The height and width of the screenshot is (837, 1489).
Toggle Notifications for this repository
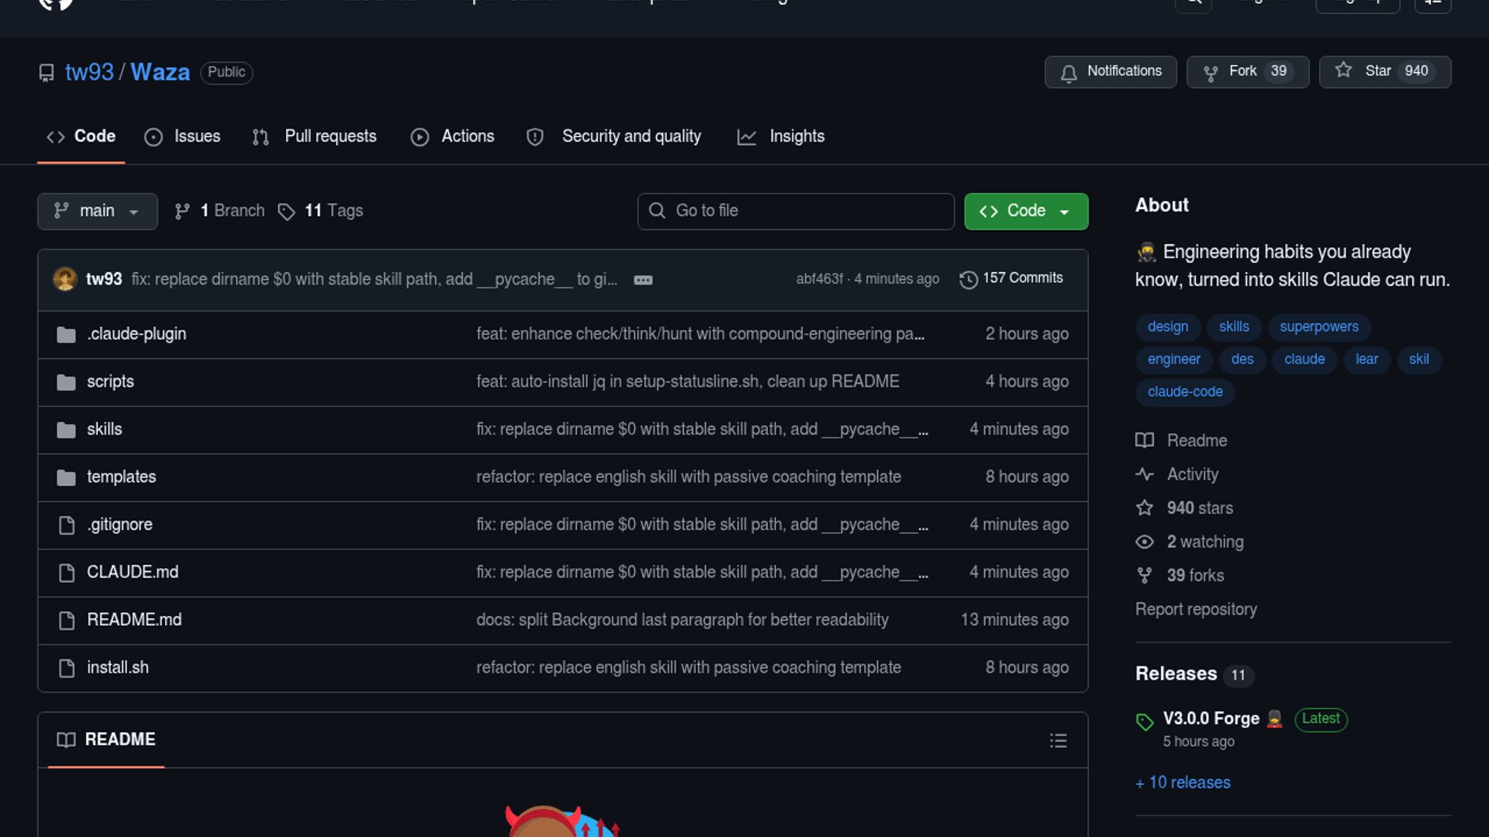(x=1110, y=71)
